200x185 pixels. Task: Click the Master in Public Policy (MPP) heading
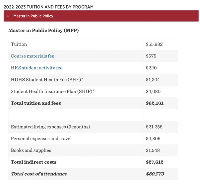43,31
